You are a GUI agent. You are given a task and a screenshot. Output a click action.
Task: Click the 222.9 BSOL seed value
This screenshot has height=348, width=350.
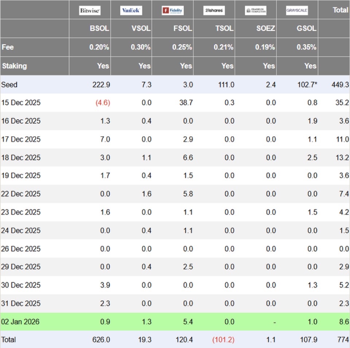[x=101, y=85]
